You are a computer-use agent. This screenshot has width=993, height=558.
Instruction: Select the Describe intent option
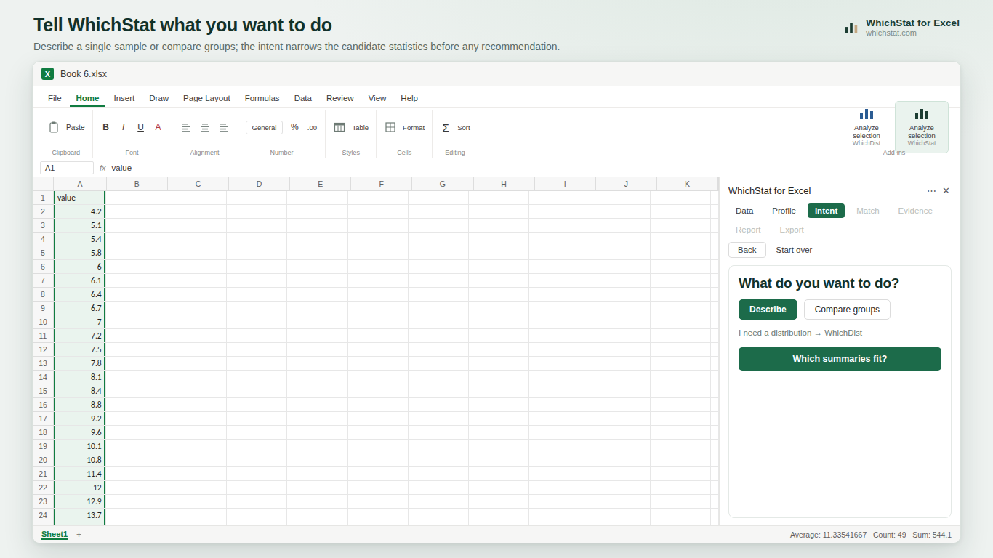click(x=768, y=310)
